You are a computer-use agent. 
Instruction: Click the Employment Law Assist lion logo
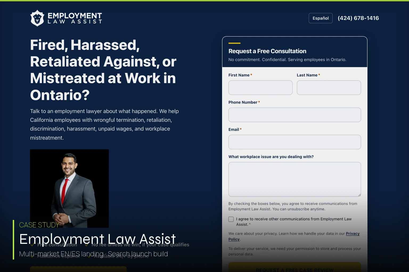pyautogui.click(x=66, y=18)
